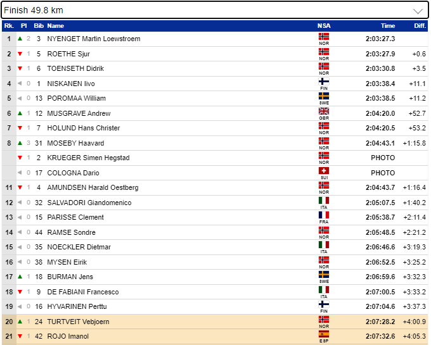Image resolution: width=431 pixels, height=345 pixels.
Task: Select highlighted row TURTVEIT Vebjoern
Action: (x=78, y=322)
